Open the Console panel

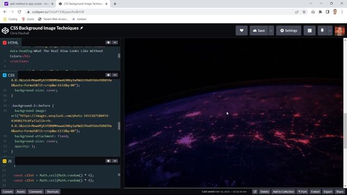[8, 192]
